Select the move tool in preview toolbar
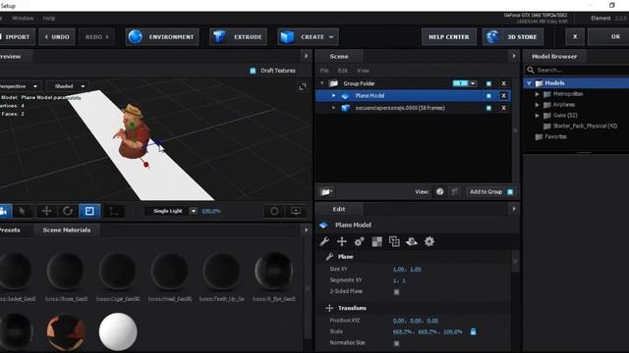Image resolution: width=629 pixels, height=353 pixels. point(46,211)
